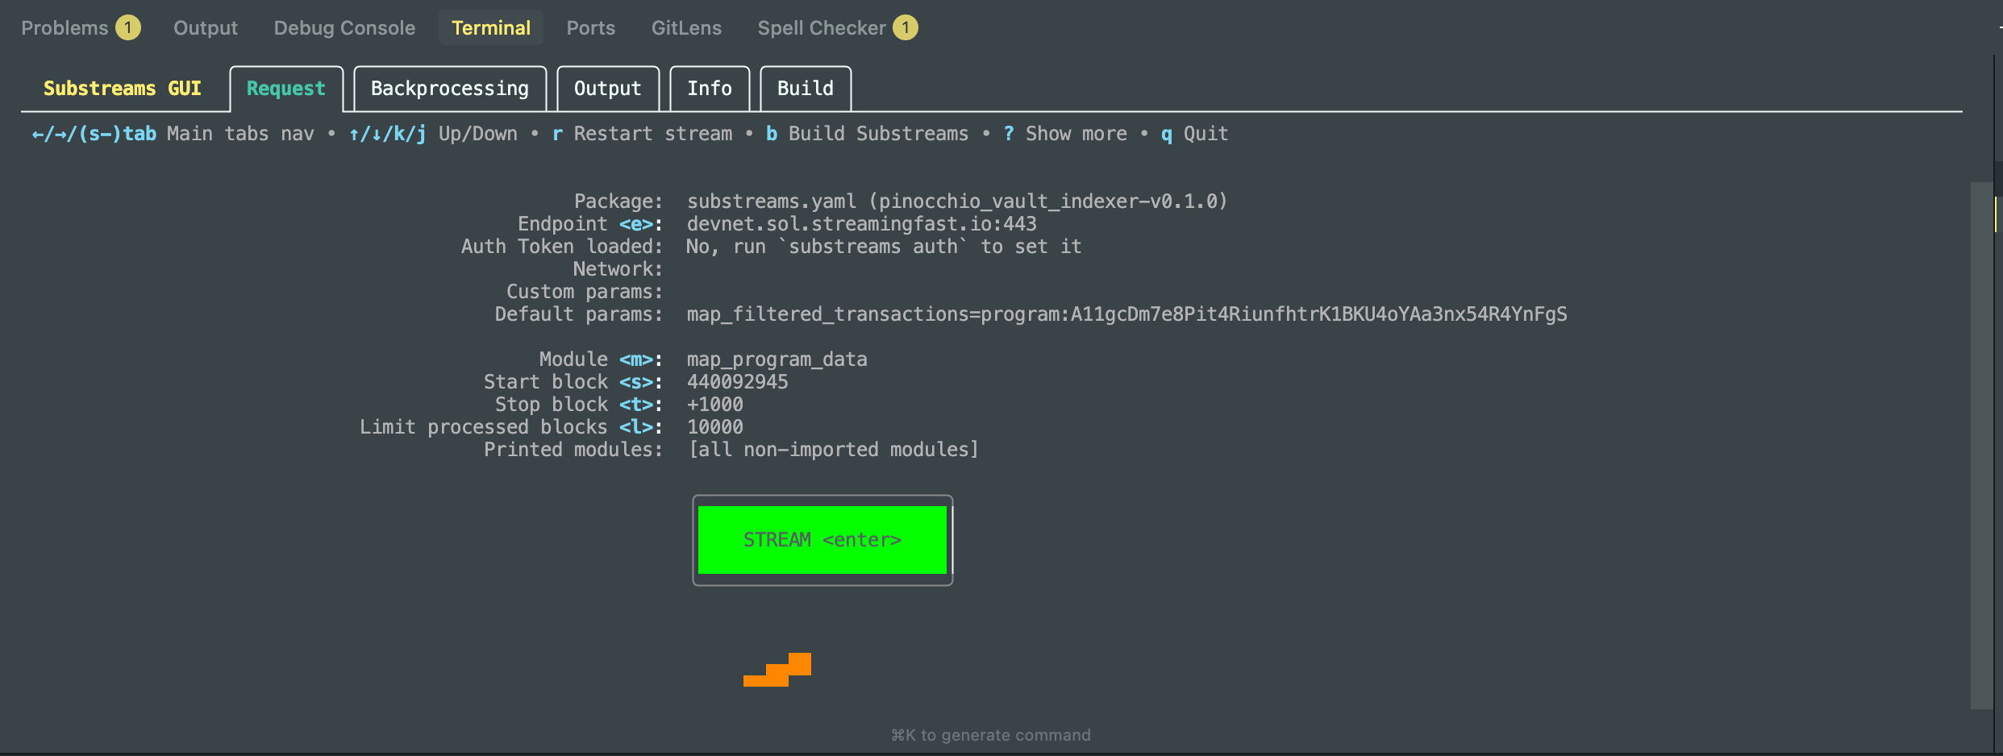The image size is (2003, 756).
Task: Open the Ports panel tab
Action: pyautogui.click(x=590, y=27)
